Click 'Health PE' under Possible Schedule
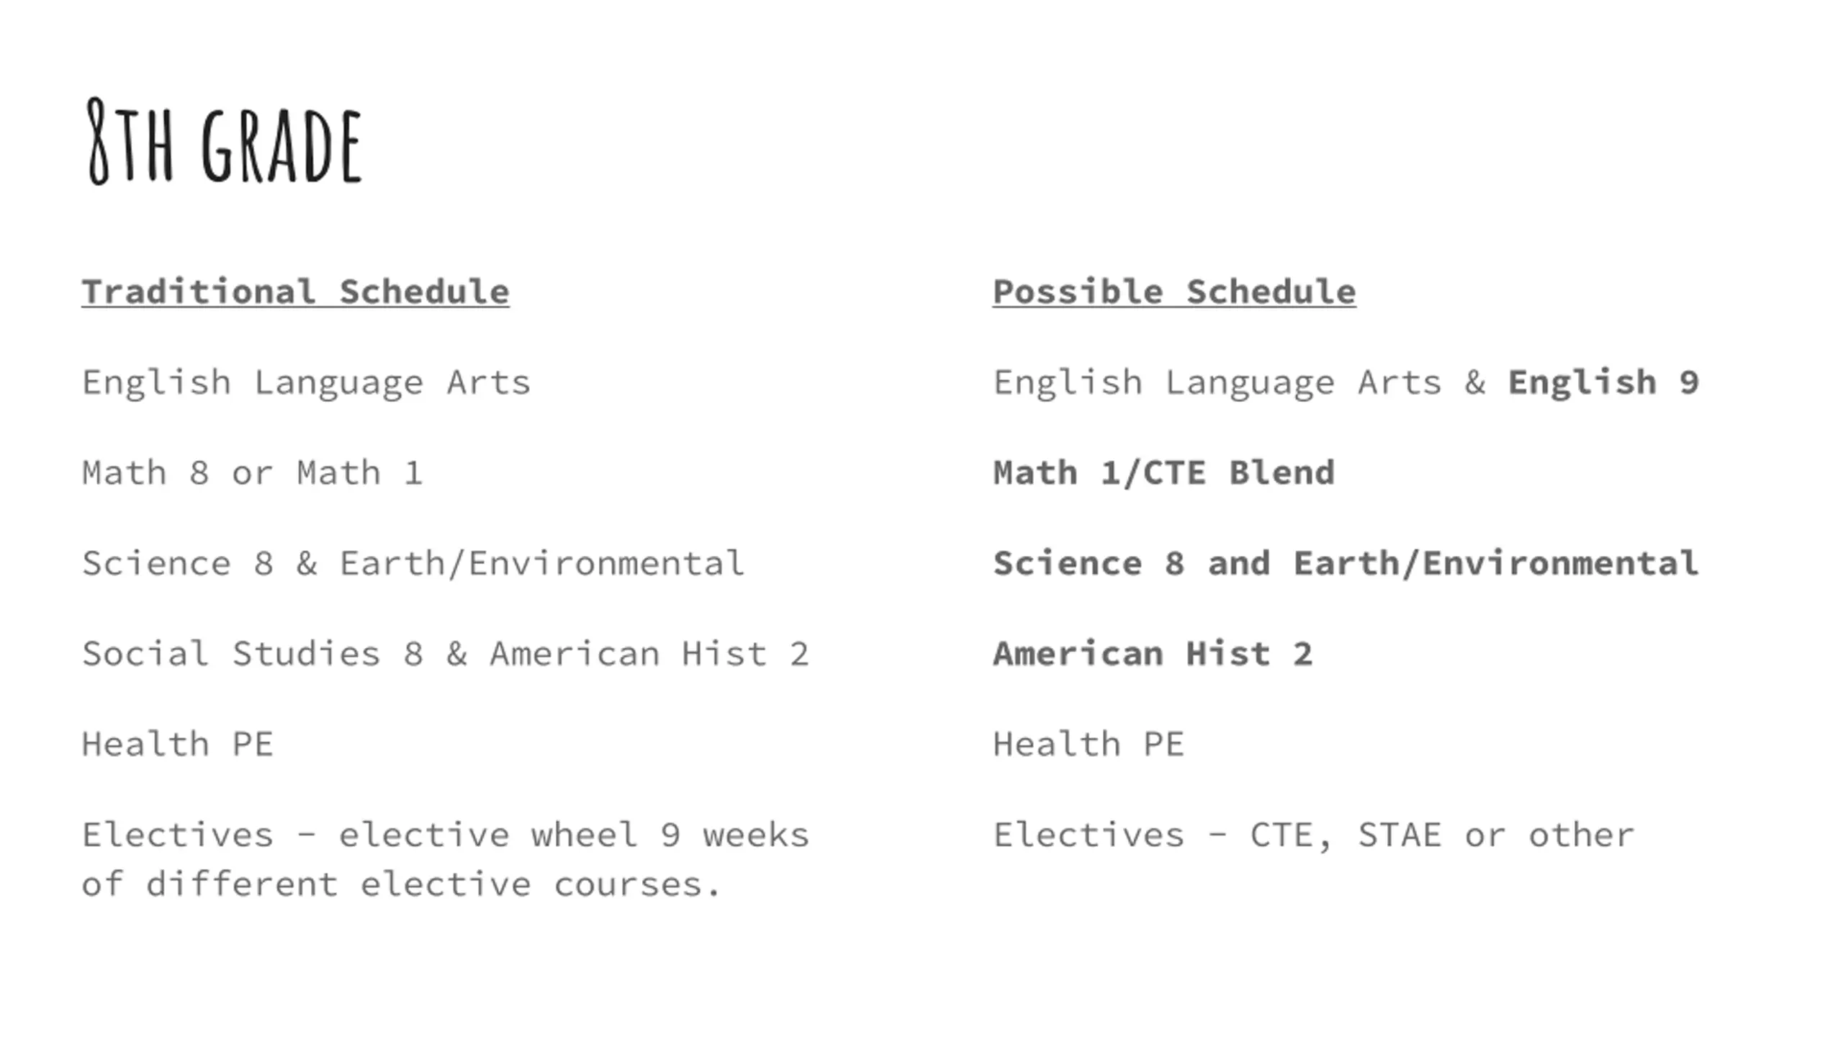 (x=1089, y=744)
